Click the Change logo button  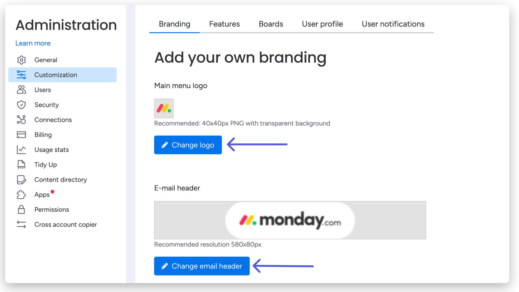tap(188, 145)
